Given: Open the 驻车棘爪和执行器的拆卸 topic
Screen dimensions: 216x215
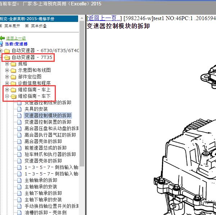Looking at the screenshot, I should 50,154.
